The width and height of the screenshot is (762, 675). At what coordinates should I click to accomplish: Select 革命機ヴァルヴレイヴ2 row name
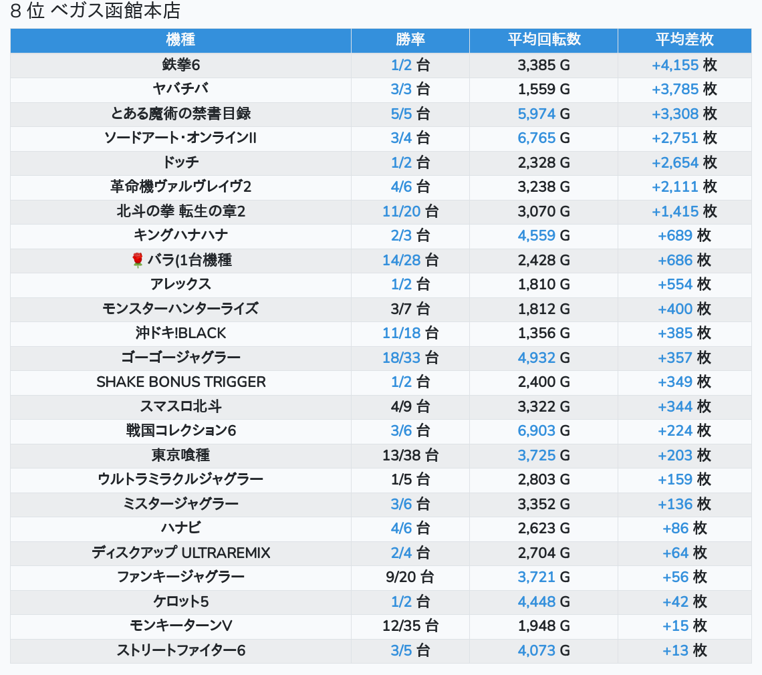click(x=180, y=186)
